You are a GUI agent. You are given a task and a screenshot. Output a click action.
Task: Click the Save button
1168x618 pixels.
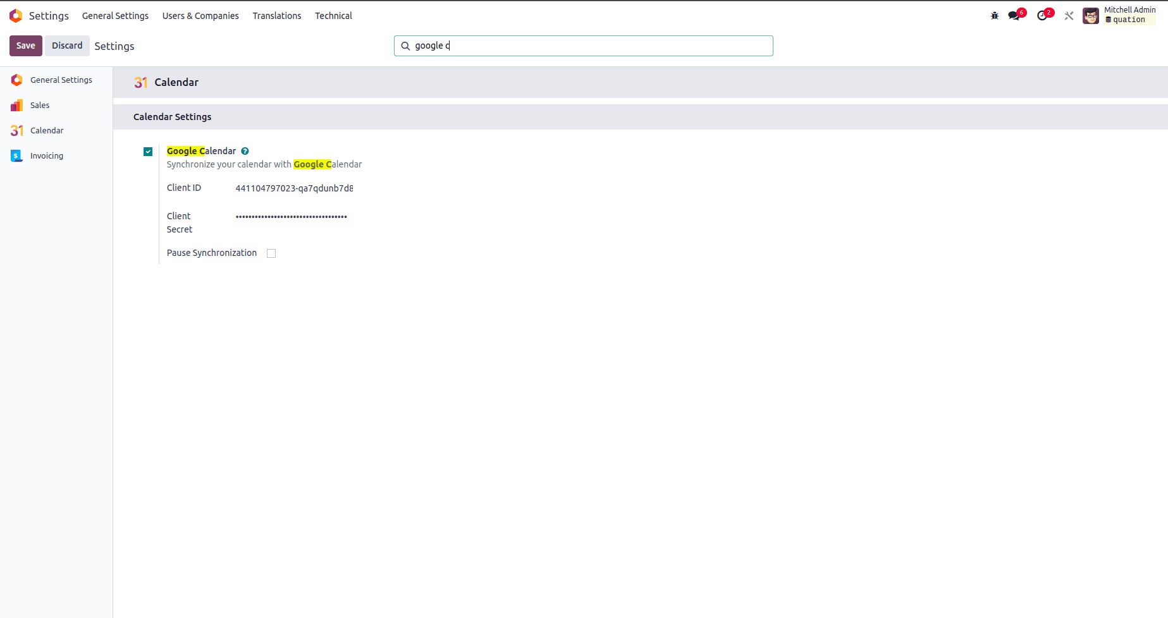point(26,45)
